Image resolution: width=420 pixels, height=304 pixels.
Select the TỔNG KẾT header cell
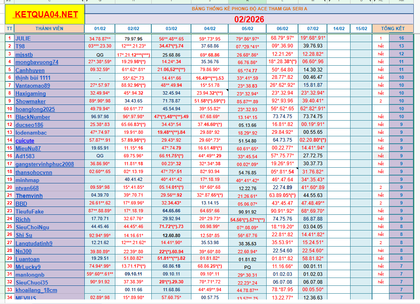(393, 28)
